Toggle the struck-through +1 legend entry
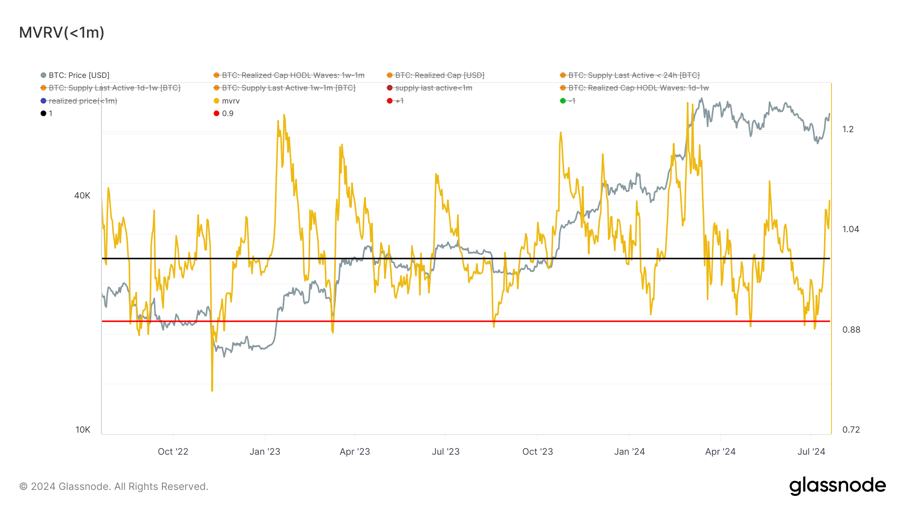 (x=395, y=101)
